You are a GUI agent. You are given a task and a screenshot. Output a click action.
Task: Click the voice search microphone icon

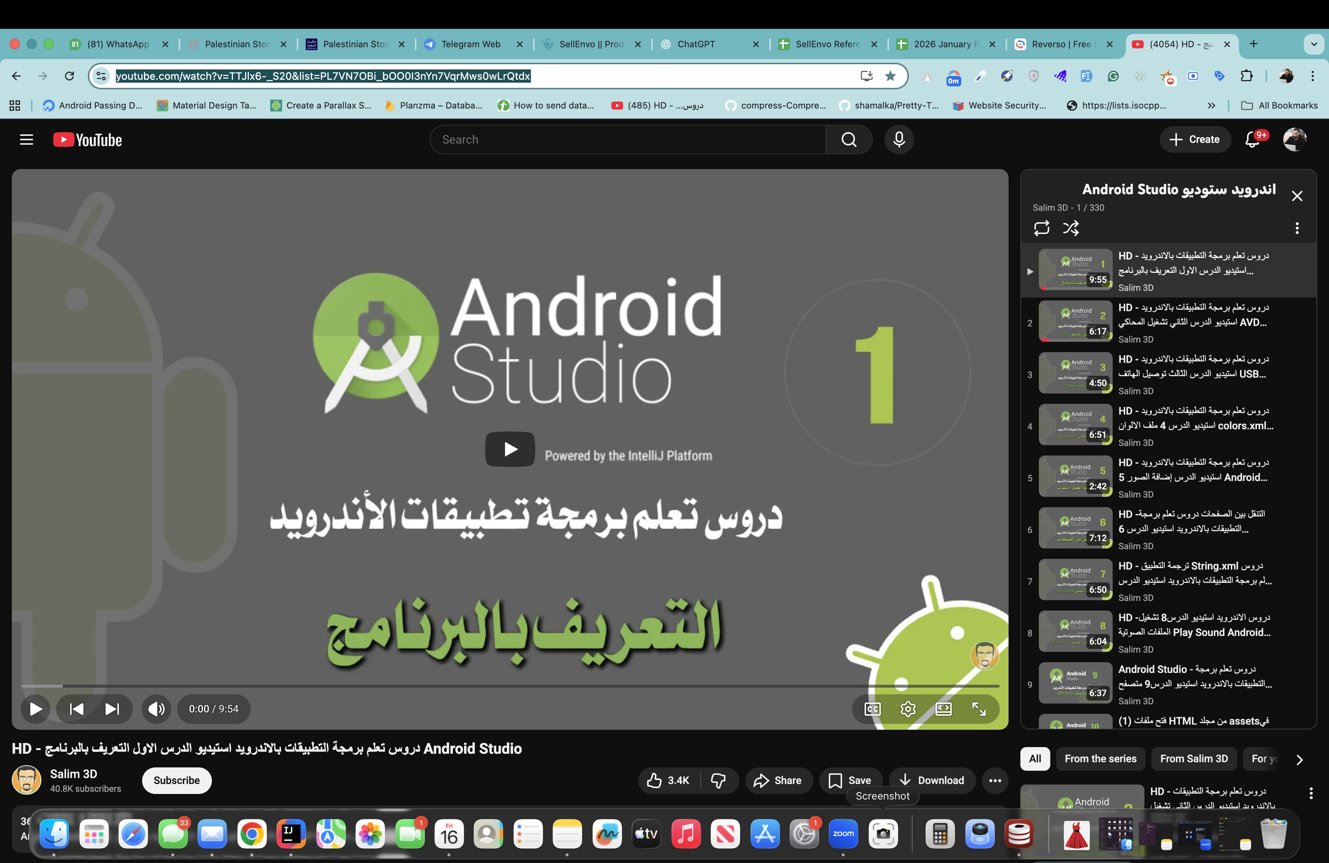899,140
